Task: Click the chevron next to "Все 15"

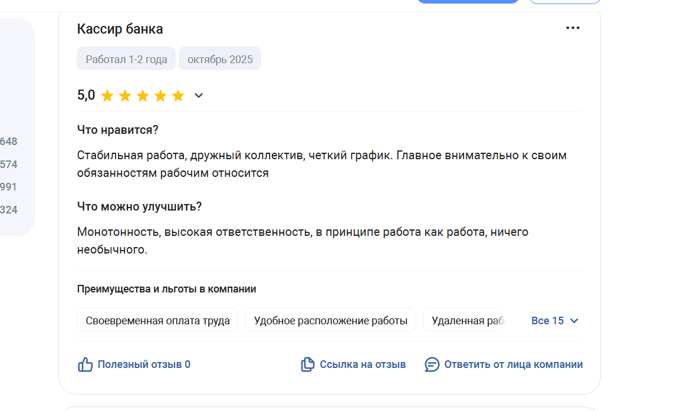Action: tap(574, 321)
